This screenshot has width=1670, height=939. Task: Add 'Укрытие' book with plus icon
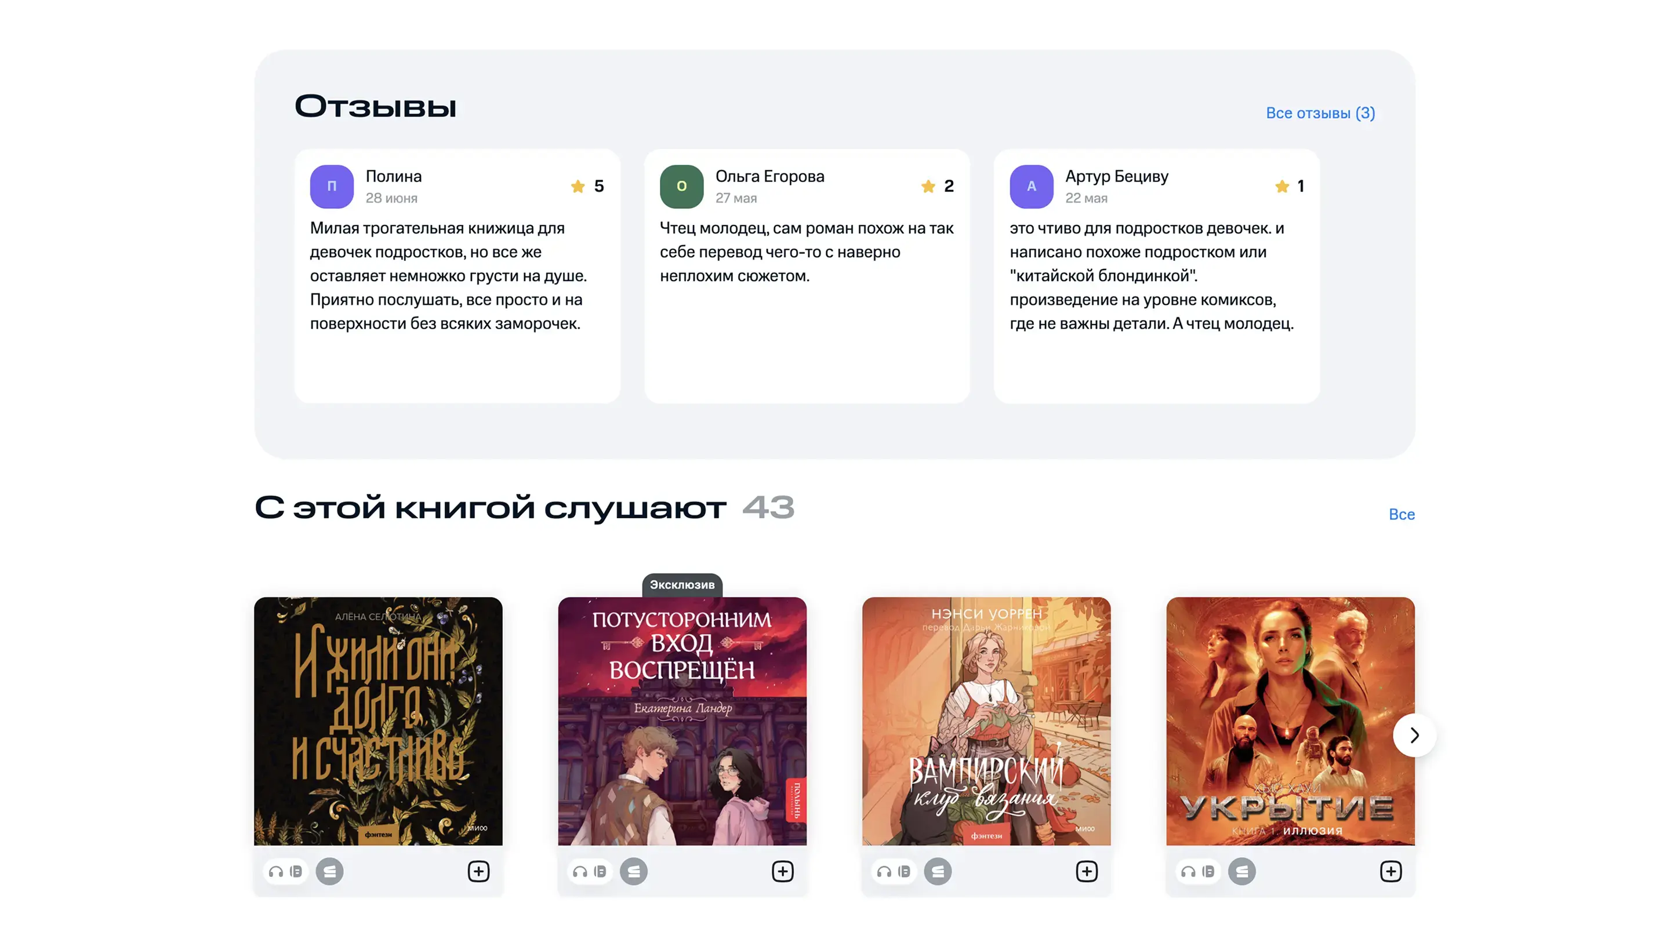[x=1391, y=871]
